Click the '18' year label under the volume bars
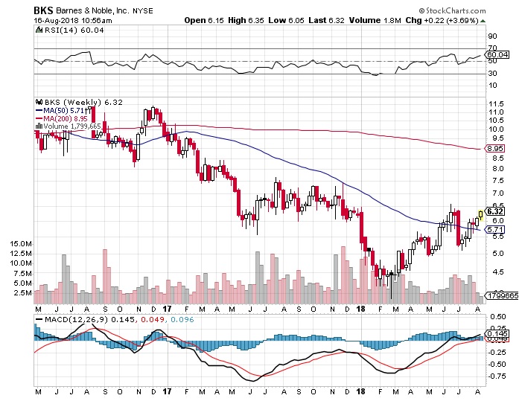 tap(360, 309)
